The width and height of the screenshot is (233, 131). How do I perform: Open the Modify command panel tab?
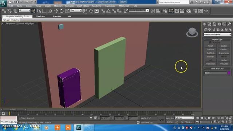click(209, 24)
